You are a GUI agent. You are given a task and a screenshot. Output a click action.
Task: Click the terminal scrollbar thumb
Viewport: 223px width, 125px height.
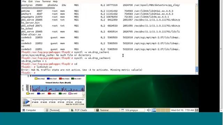click(x=197, y=69)
